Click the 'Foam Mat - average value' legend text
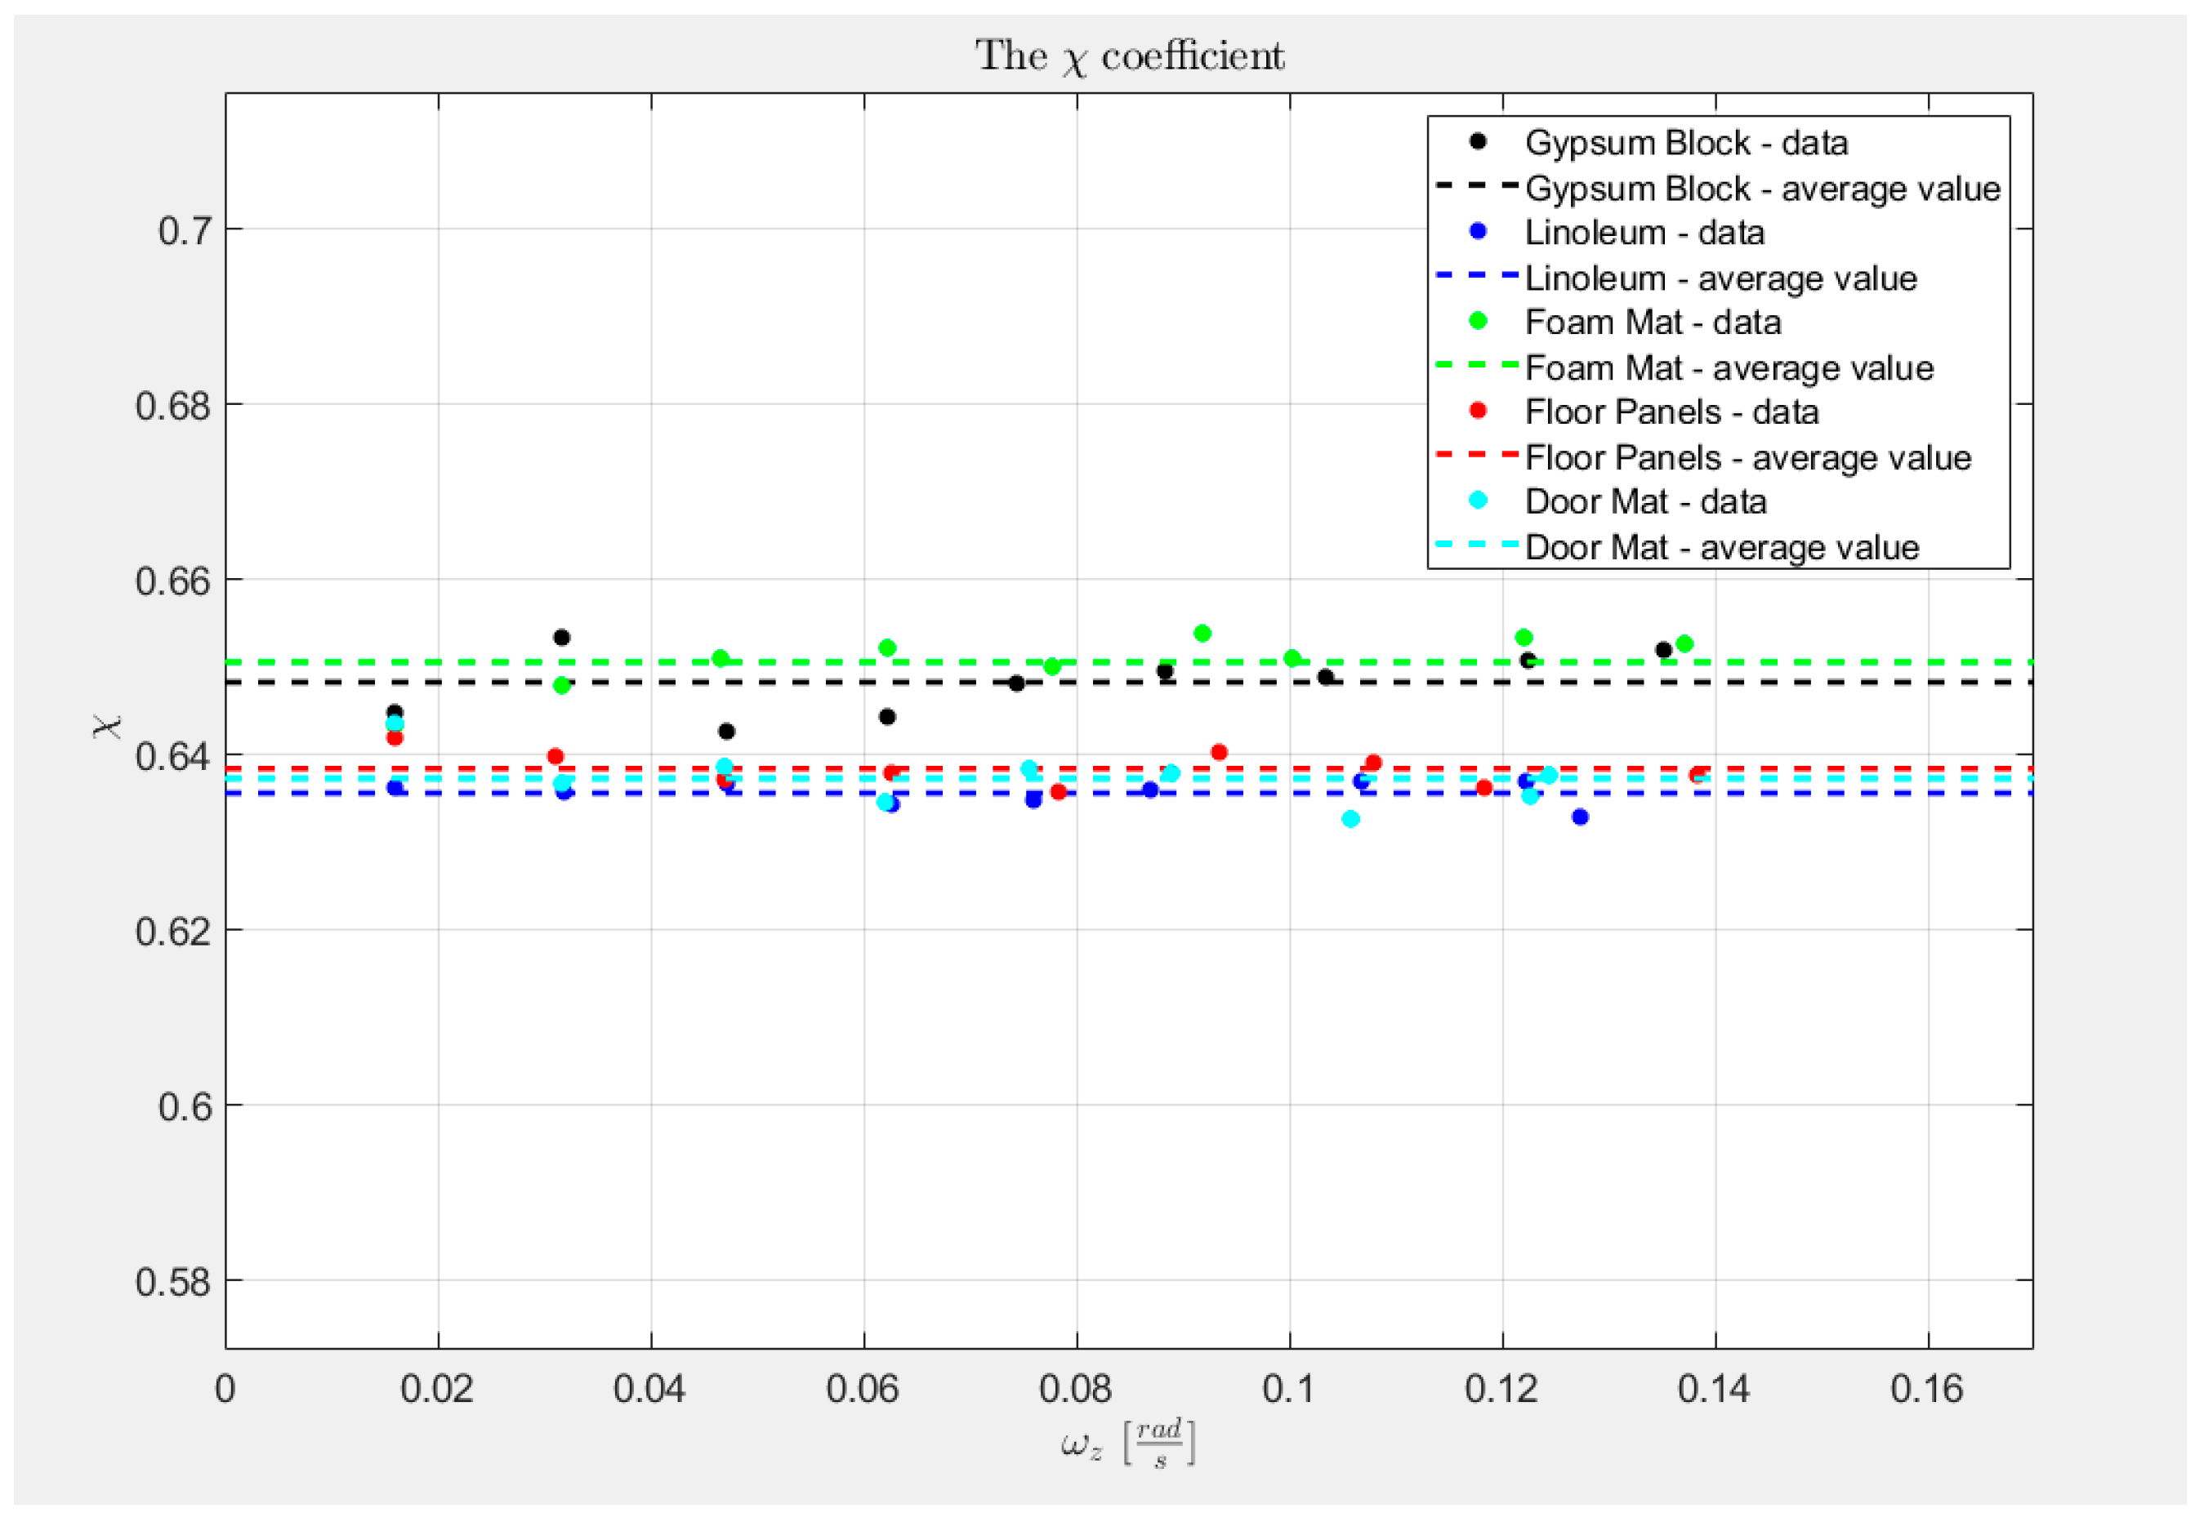Screen dimensions: 2204x1522 click(1729, 368)
